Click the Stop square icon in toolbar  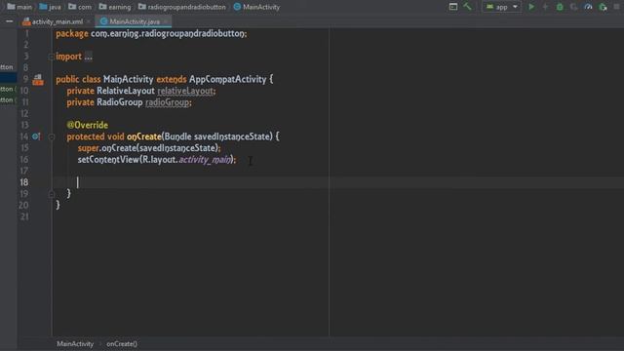coord(617,7)
